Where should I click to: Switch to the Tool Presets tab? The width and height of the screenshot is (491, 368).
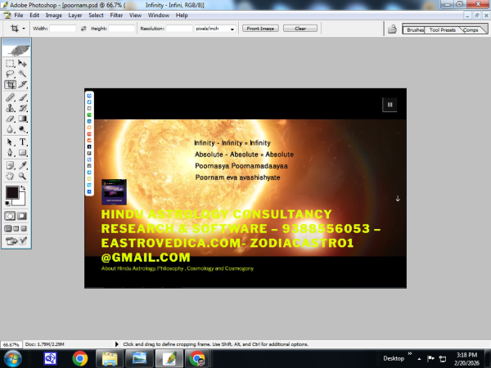point(444,29)
